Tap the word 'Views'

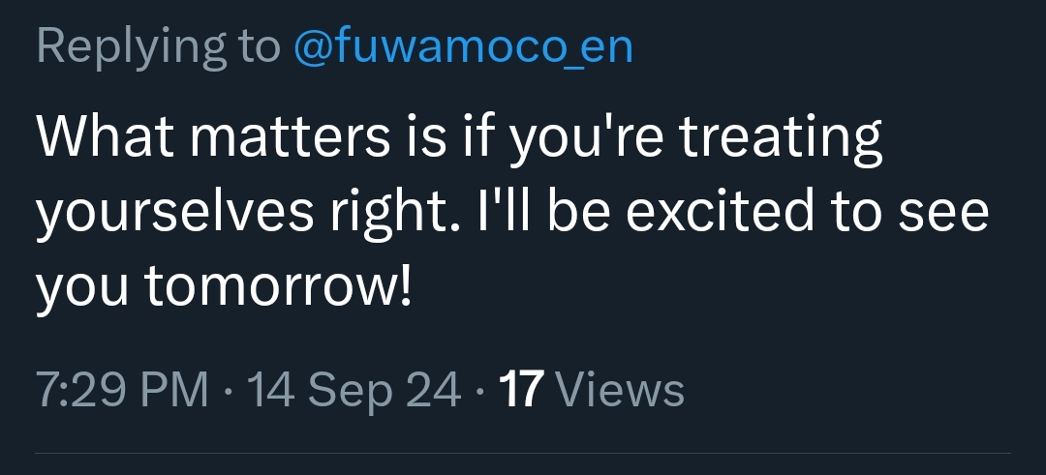pyautogui.click(x=623, y=391)
